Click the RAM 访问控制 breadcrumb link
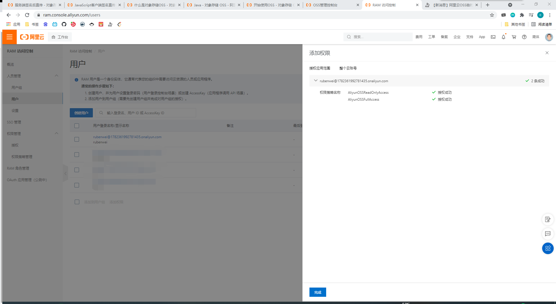 [x=81, y=51]
